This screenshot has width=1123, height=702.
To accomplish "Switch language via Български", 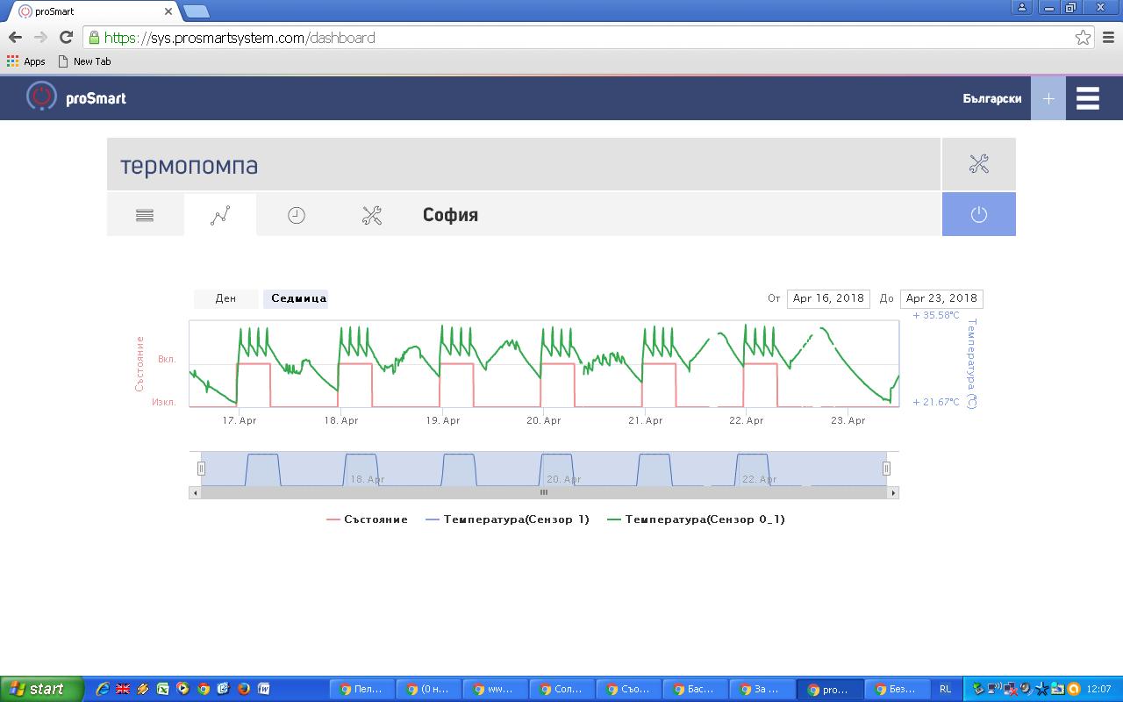I will pos(991,98).
